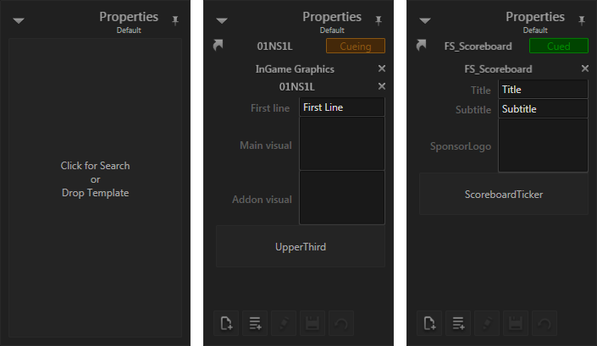Screen dimensions: 597x346
Task: Open dropdown arrow of empty Properties panel
Action: click(19, 21)
